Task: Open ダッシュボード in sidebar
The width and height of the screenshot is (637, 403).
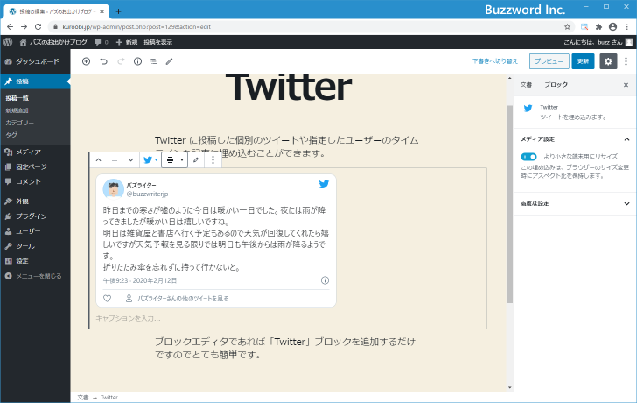Action: pos(35,61)
